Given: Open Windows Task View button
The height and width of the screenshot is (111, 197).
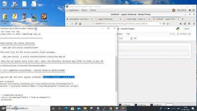Looking at the screenshot, I should [59, 108].
